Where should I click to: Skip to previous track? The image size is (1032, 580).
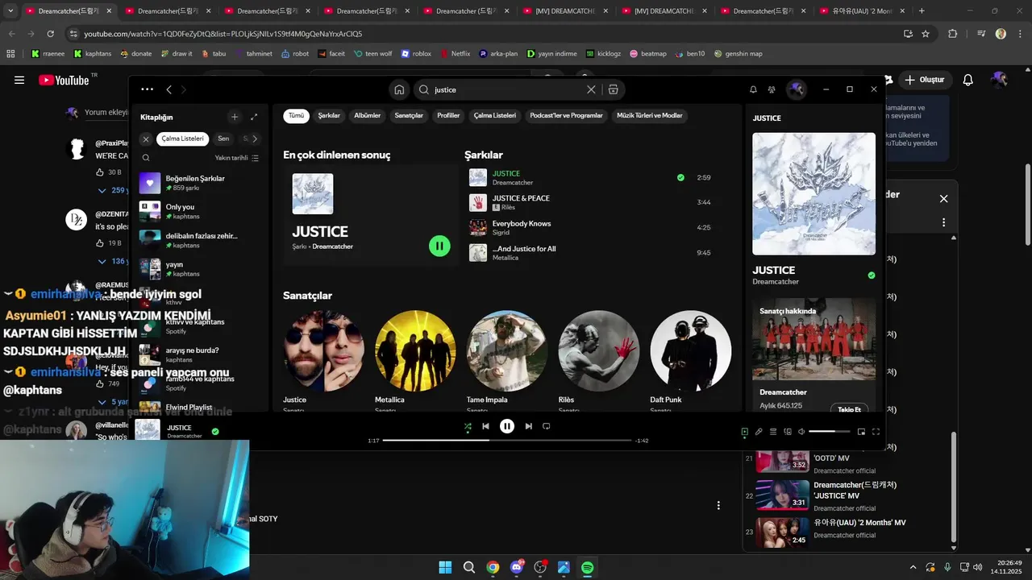pos(485,426)
